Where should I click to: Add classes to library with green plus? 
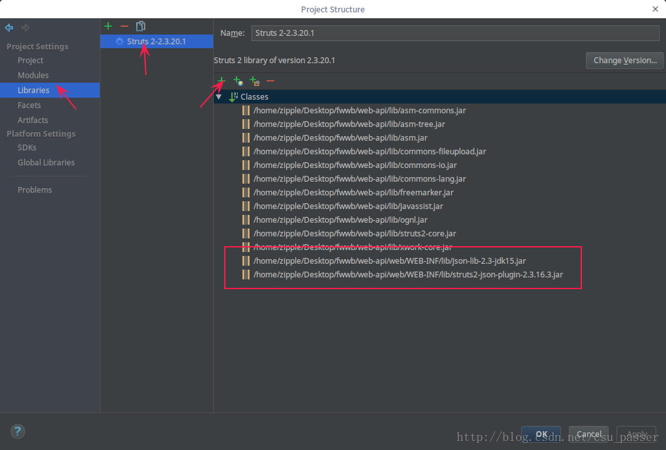point(221,80)
